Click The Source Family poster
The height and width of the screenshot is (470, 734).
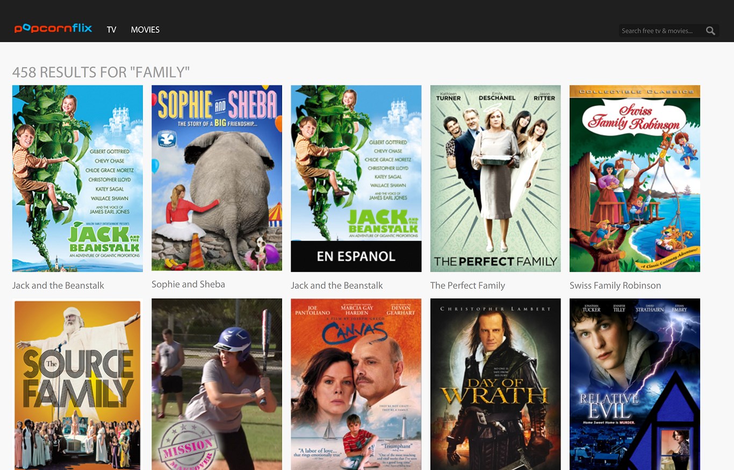click(x=77, y=384)
